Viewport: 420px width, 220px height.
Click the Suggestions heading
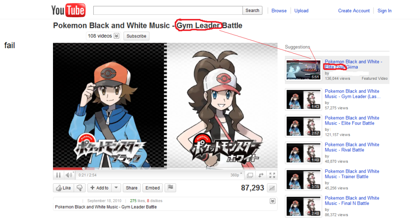tap(297, 47)
